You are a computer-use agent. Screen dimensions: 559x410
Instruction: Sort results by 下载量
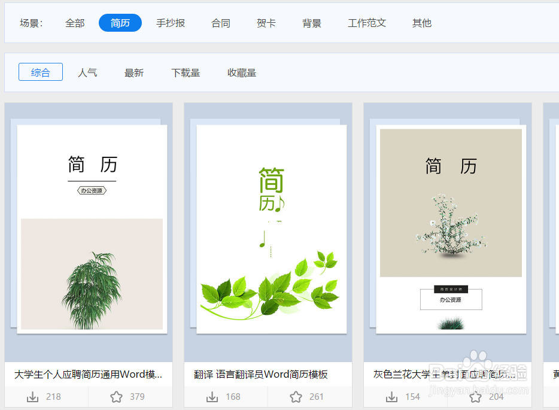click(186, 73)
